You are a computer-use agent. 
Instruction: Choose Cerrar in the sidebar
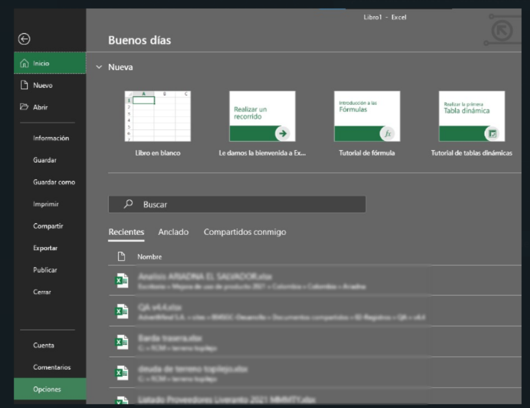tap(50, 292)
